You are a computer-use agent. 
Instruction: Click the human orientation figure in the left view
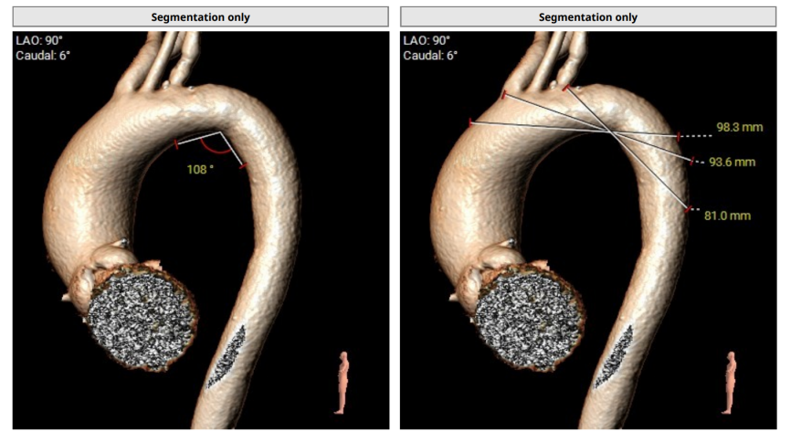[343, 383]
